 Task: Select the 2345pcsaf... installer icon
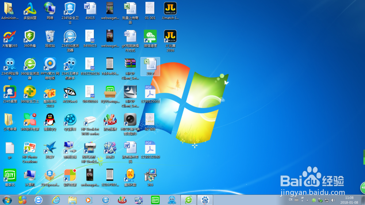click(x=50, y=178)
